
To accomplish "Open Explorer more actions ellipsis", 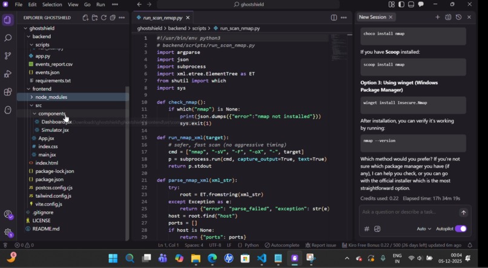I will tap(122, 18).
